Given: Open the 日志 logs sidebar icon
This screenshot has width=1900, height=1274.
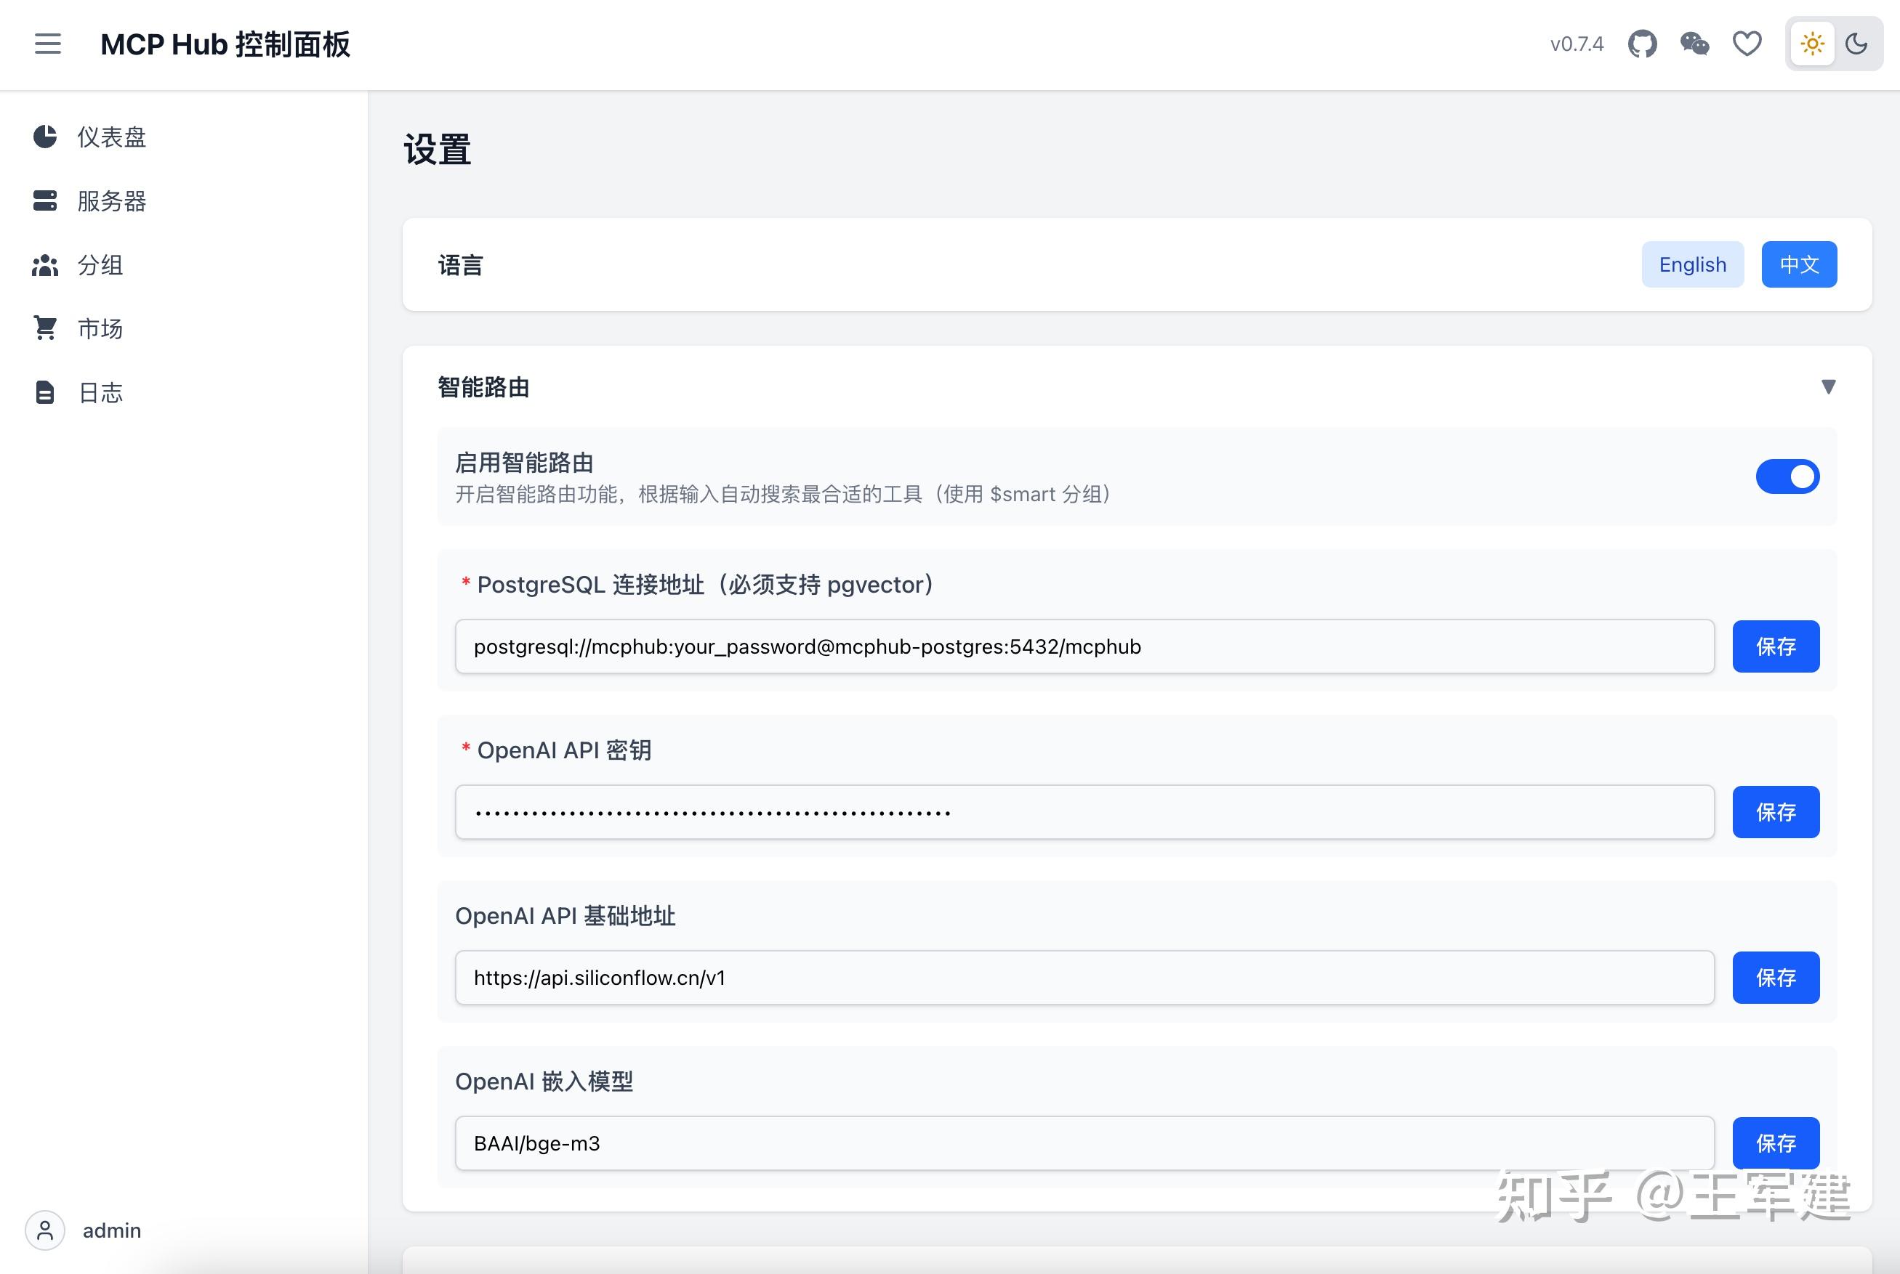Looking at the screenshot, I should pyautogui.click(x=46, y=391).
